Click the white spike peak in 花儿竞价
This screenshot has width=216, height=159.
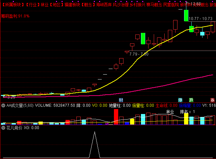pos(94,132)
